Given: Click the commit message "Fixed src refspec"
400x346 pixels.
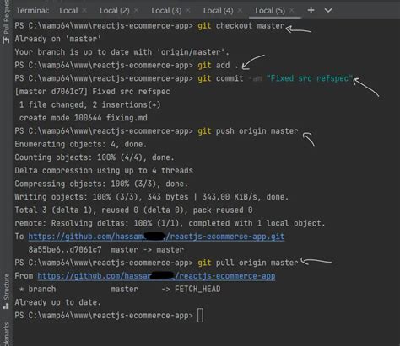Looking at the screenshot, I should click(x=310, y=78).
